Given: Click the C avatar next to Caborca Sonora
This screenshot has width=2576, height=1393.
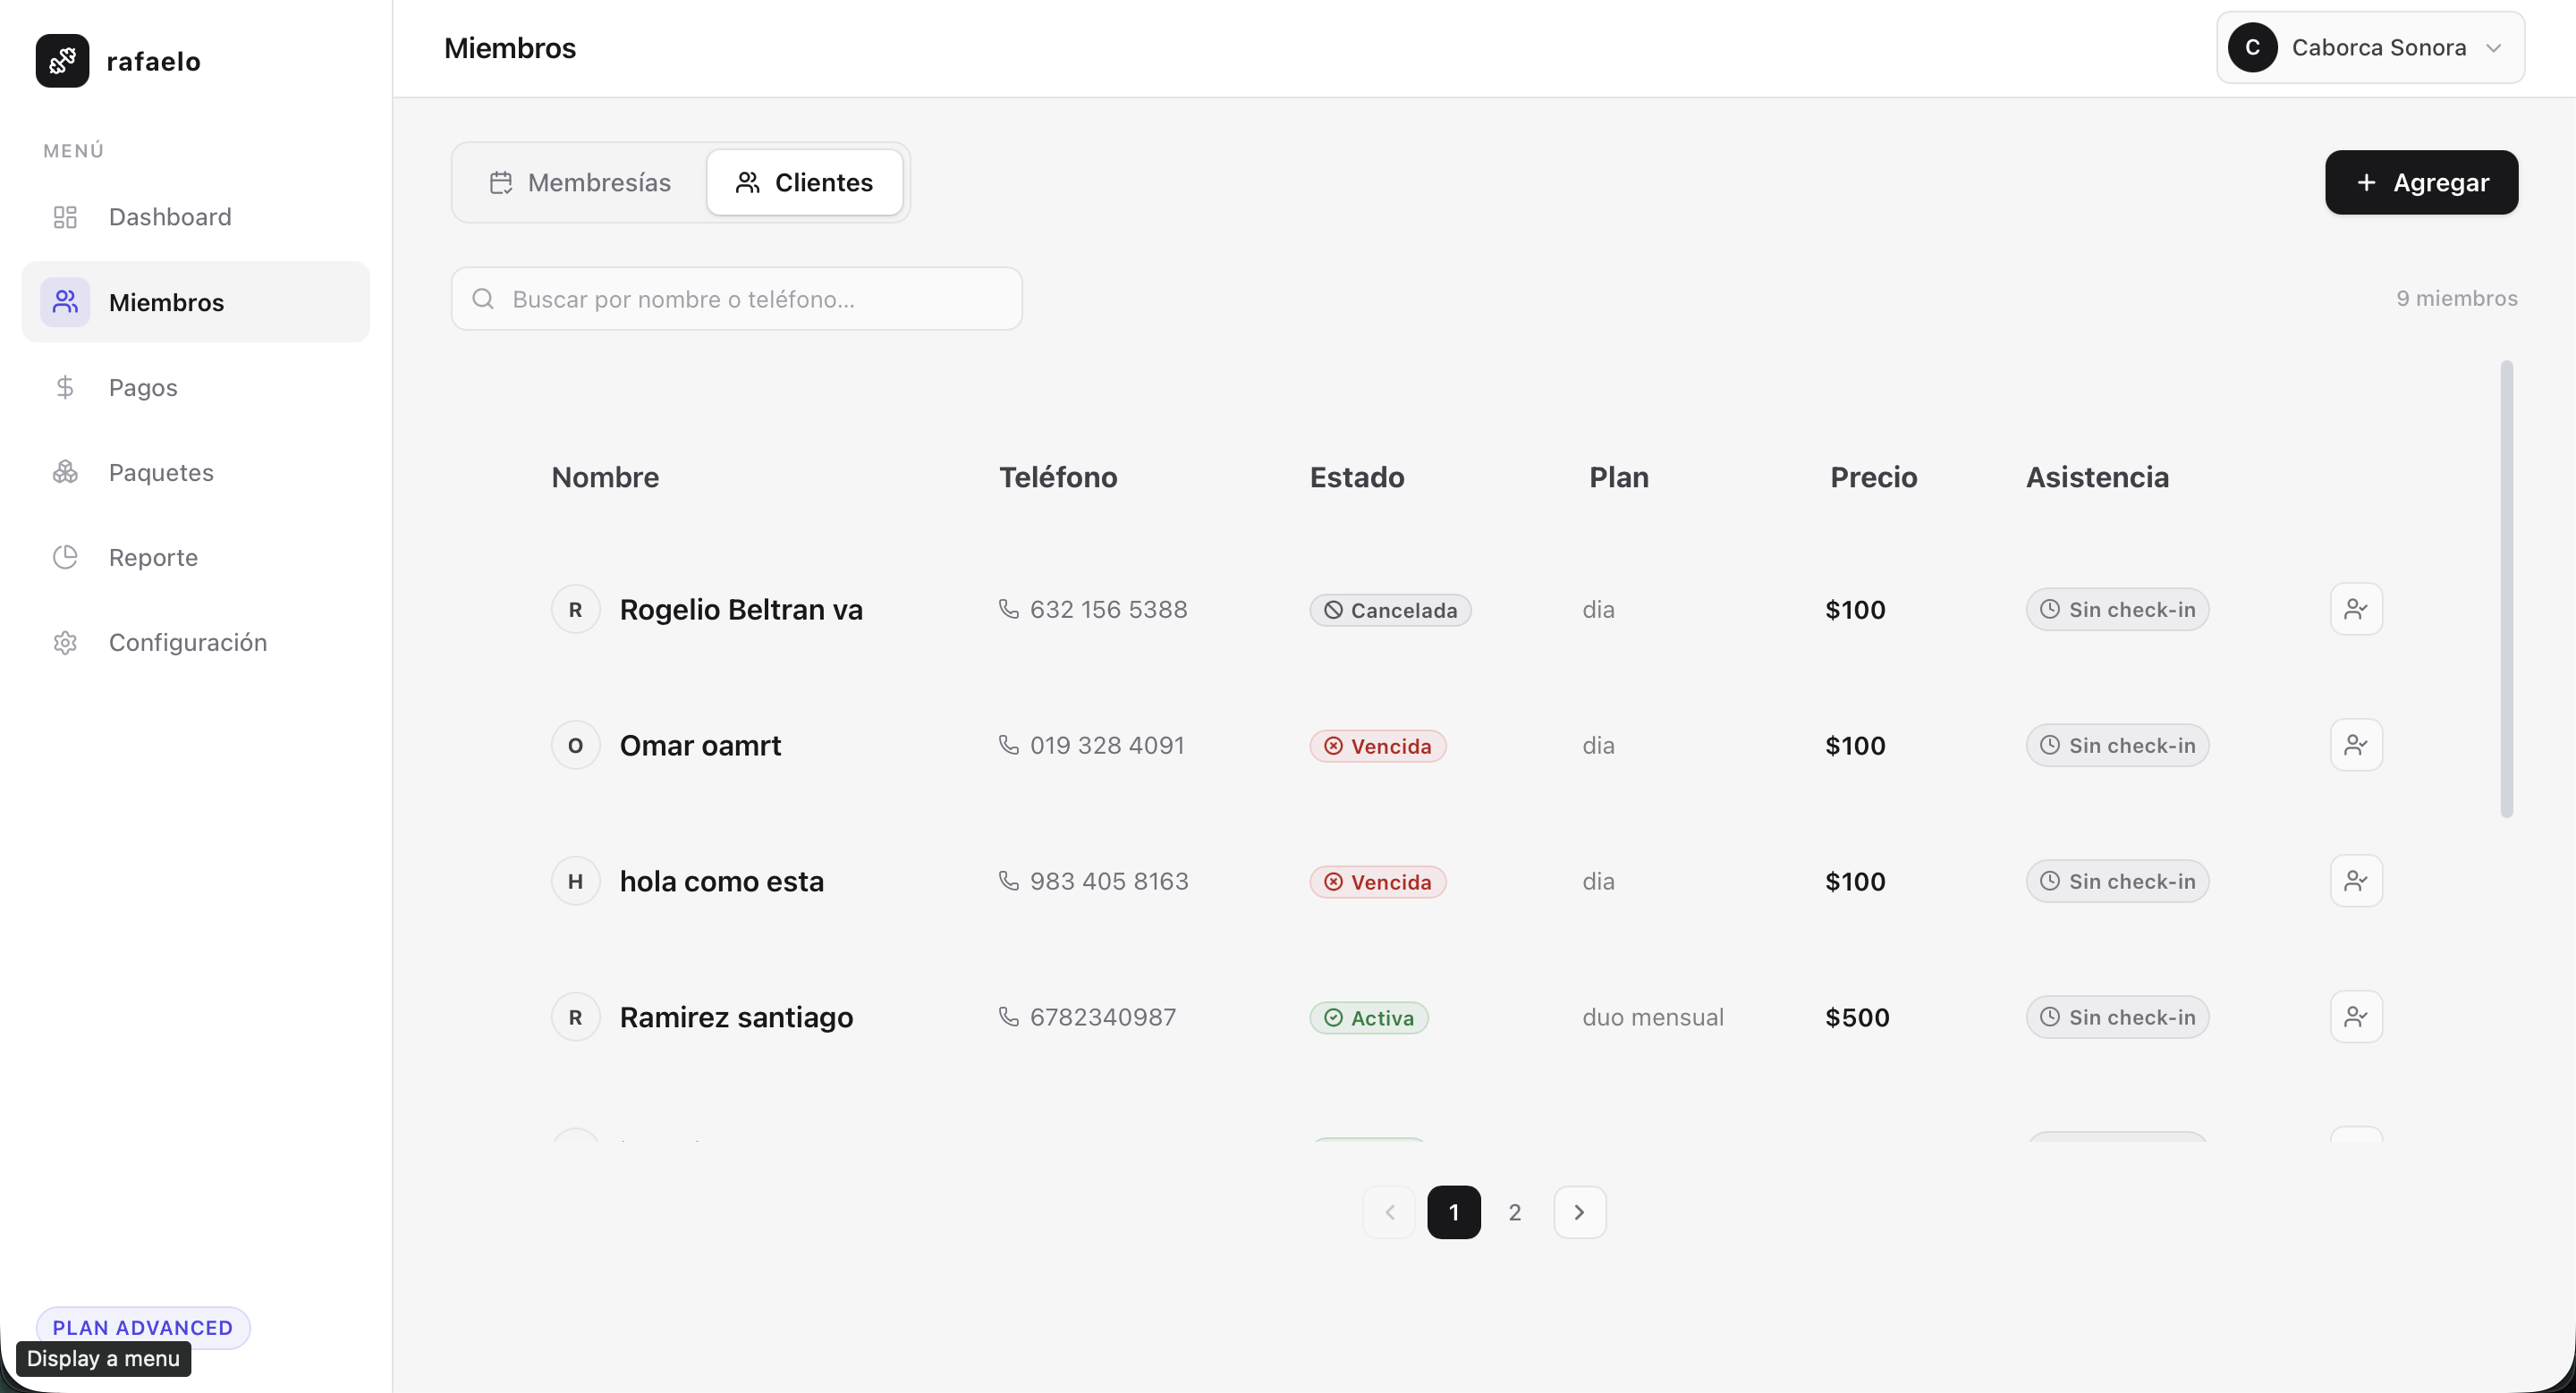Looking at the screenshot, I should pyautogui.click(x=2252, y=48).
